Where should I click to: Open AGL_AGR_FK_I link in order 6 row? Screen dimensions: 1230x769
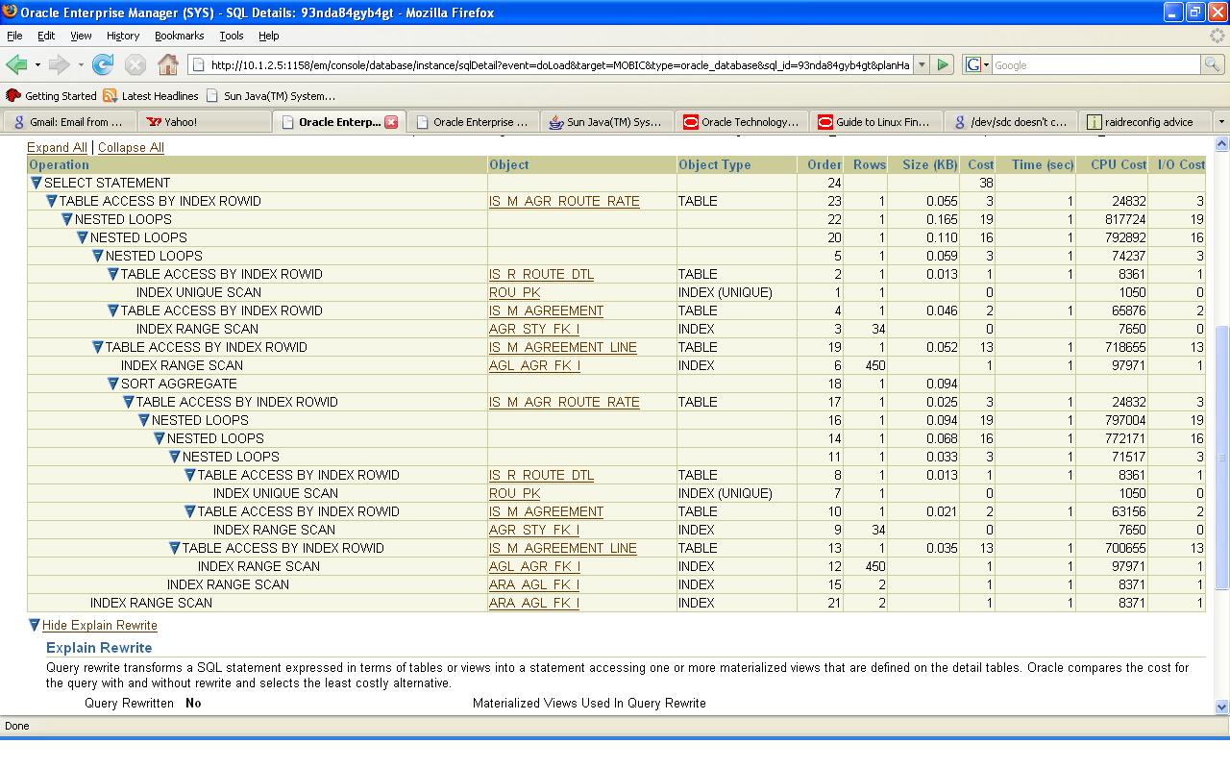pos(534,365)
